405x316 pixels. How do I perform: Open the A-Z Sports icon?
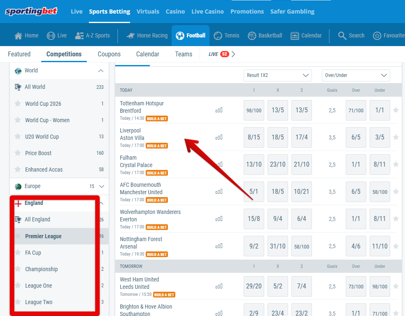(79, 36)
